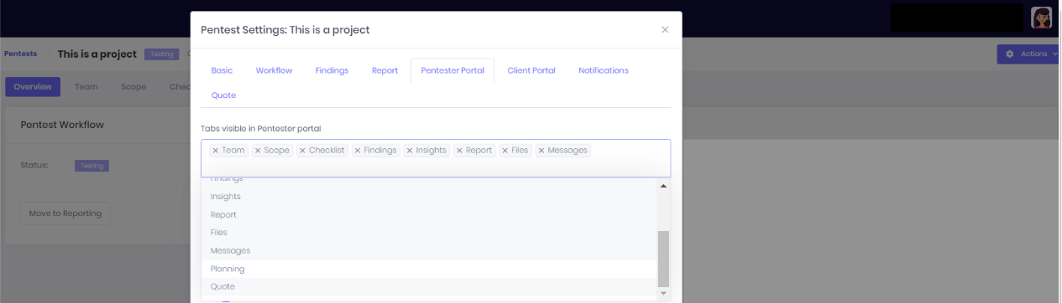Open the Scope page tab
1062x303 pixels.
133,86
